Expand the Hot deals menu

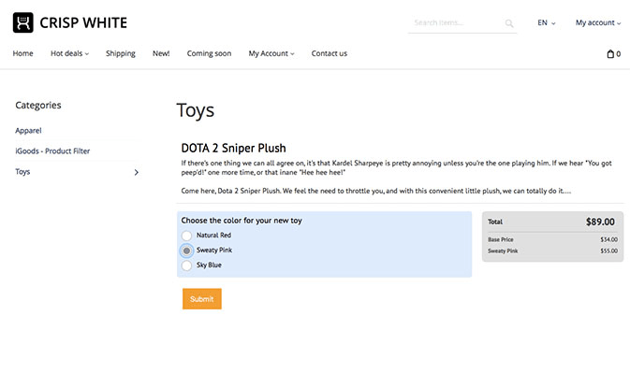(x=69, y=53)
